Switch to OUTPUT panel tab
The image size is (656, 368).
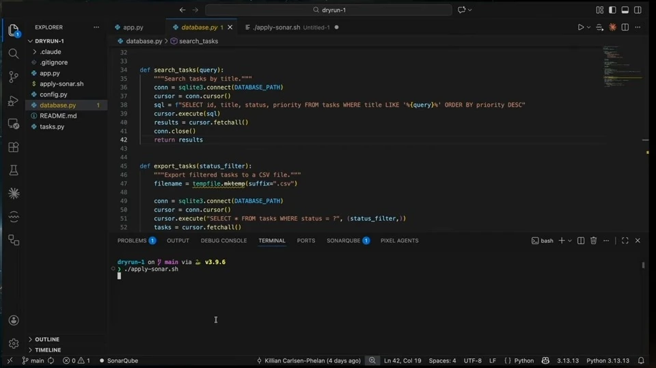point(178,241)
